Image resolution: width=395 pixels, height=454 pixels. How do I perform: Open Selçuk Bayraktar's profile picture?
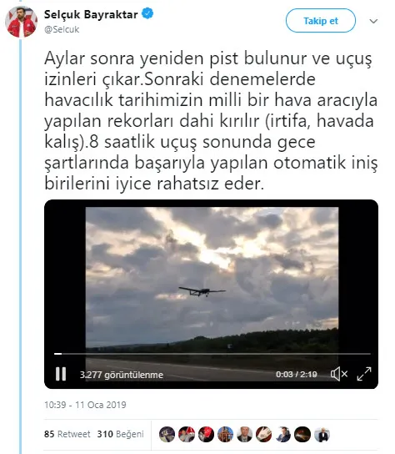pos(21,22)
